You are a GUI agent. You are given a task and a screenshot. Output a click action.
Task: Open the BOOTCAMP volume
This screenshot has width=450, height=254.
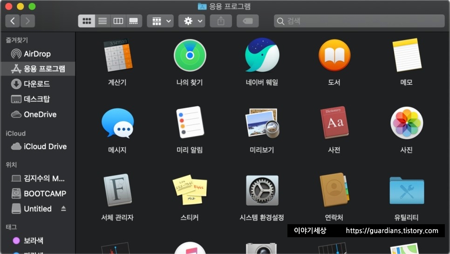[38, 193]
